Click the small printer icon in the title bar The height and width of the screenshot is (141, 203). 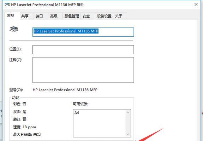7,5
